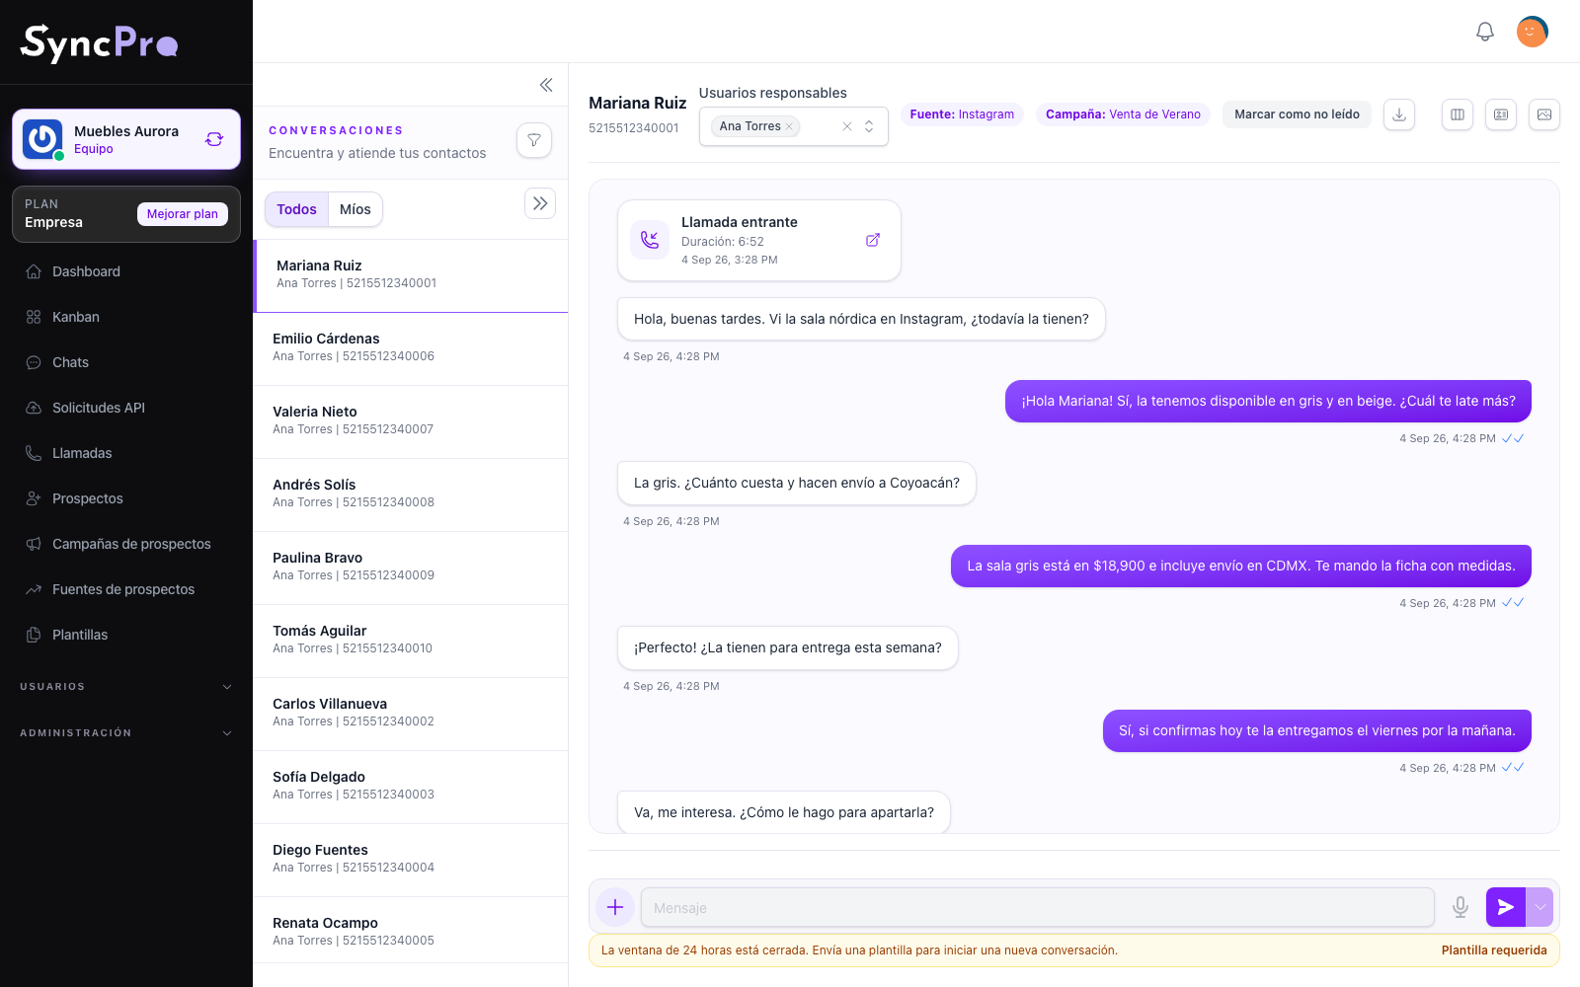Record audio with the microphone icon
The height and width of the screenshot is (987, 1580).
(1461, 907)
